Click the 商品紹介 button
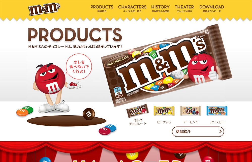This screenshot has height=162, width=252. pos(198,132)
